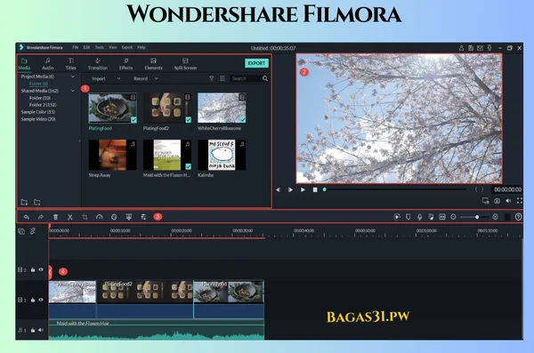Select the Sleep Away audio clip
This screenshot has width=534, height=353.
(x=112, y=155)
